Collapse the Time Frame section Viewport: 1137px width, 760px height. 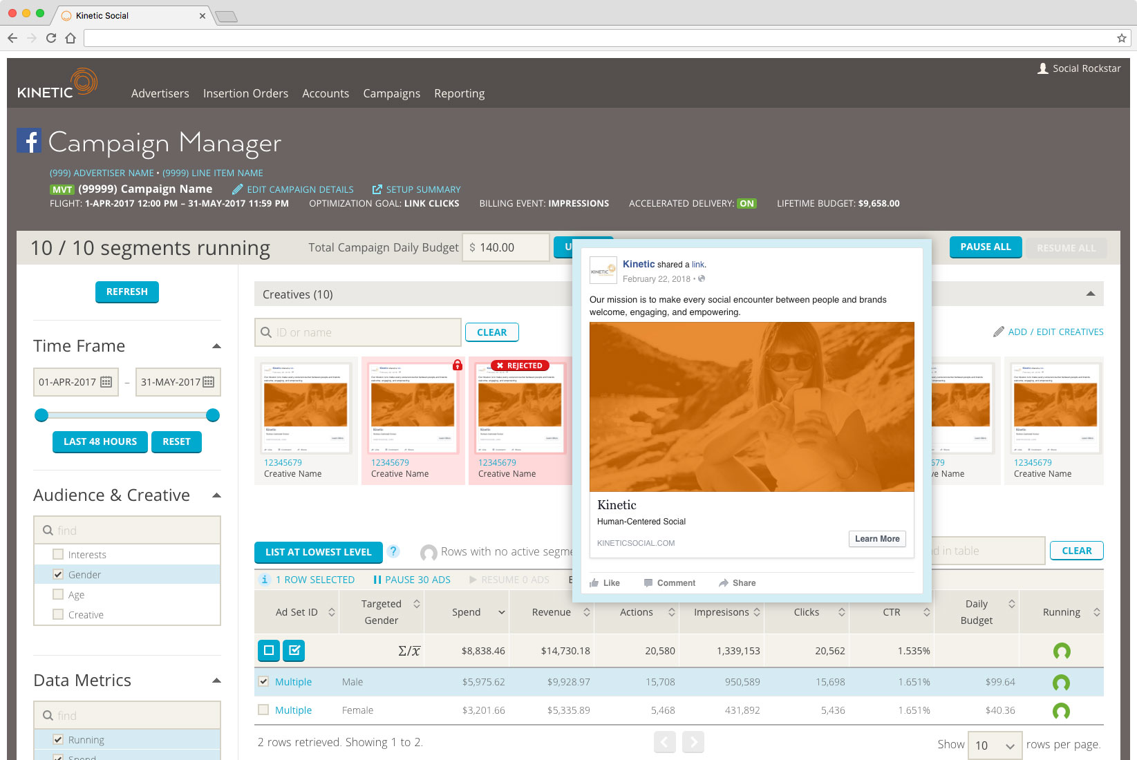click(216, 346)
